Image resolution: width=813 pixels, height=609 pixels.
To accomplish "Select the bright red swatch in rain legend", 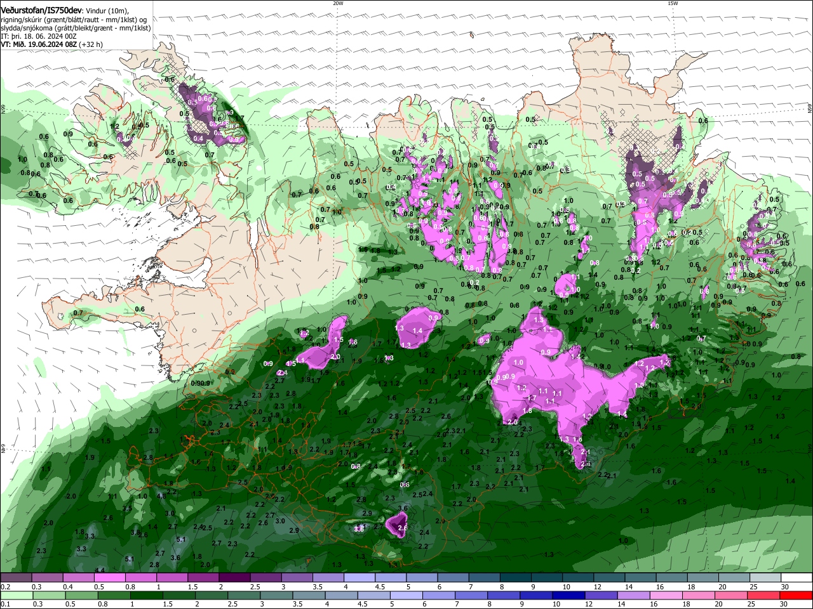I will [796, 596].
